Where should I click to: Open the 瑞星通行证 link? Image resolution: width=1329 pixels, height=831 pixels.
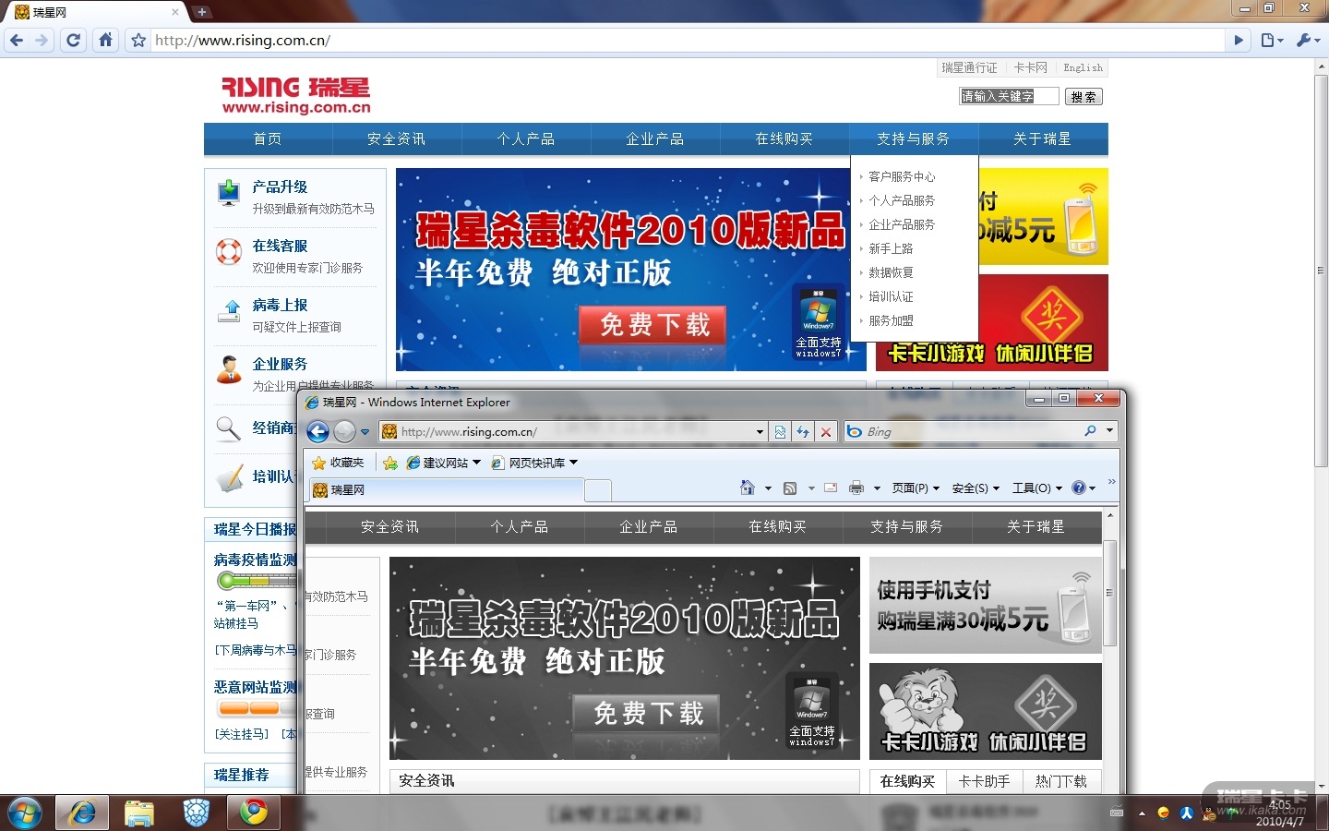pyautogui.click(x=969, y=67)
